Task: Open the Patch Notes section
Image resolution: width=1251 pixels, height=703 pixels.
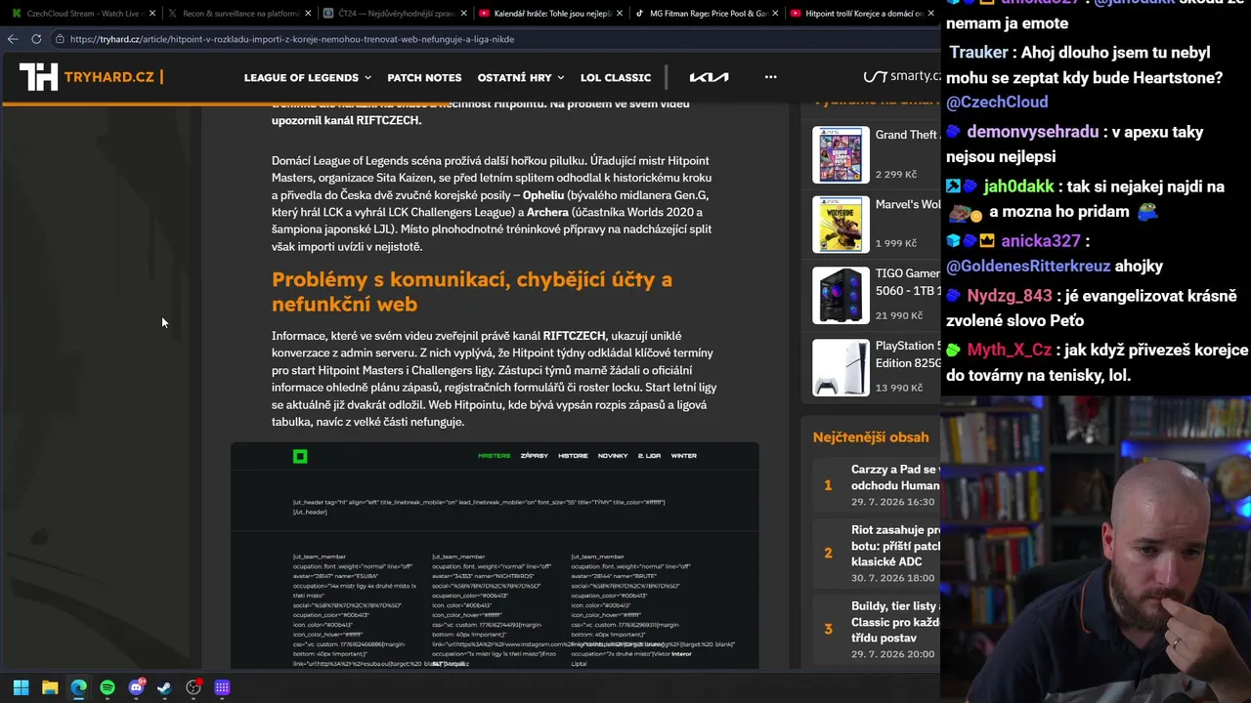Action: 424,77
